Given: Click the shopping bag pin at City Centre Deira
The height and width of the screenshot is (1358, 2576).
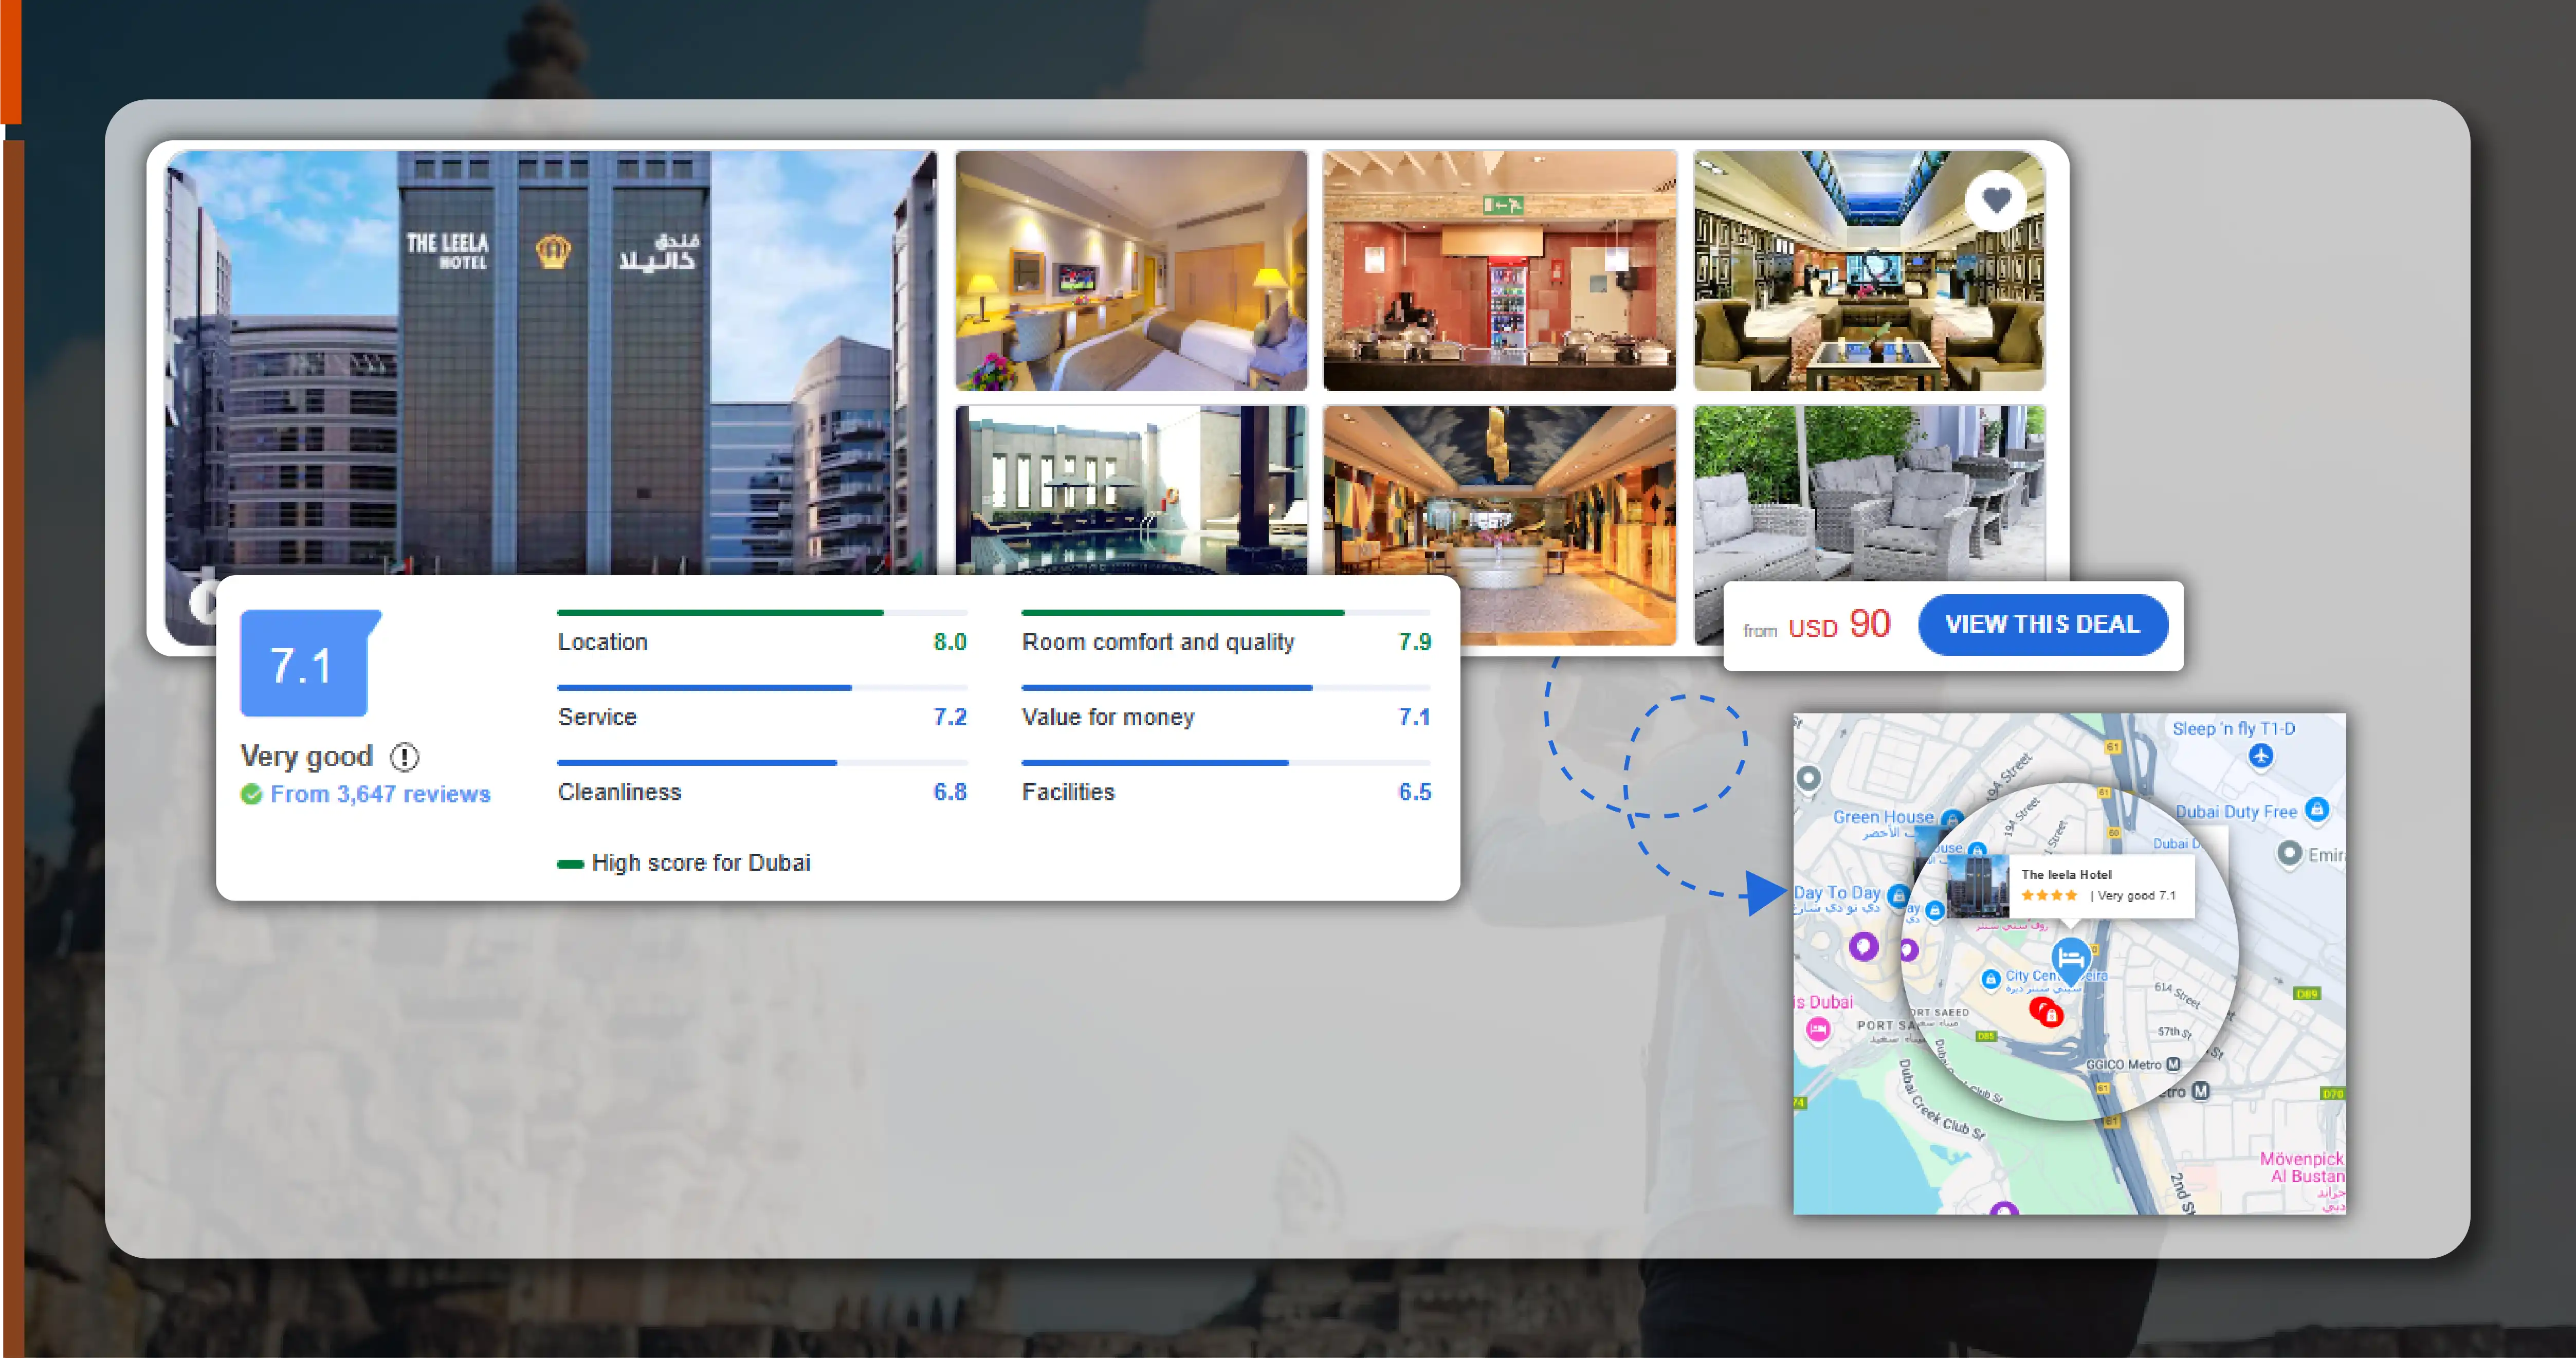Looking at the screenshot, I should click(1991, 978).
